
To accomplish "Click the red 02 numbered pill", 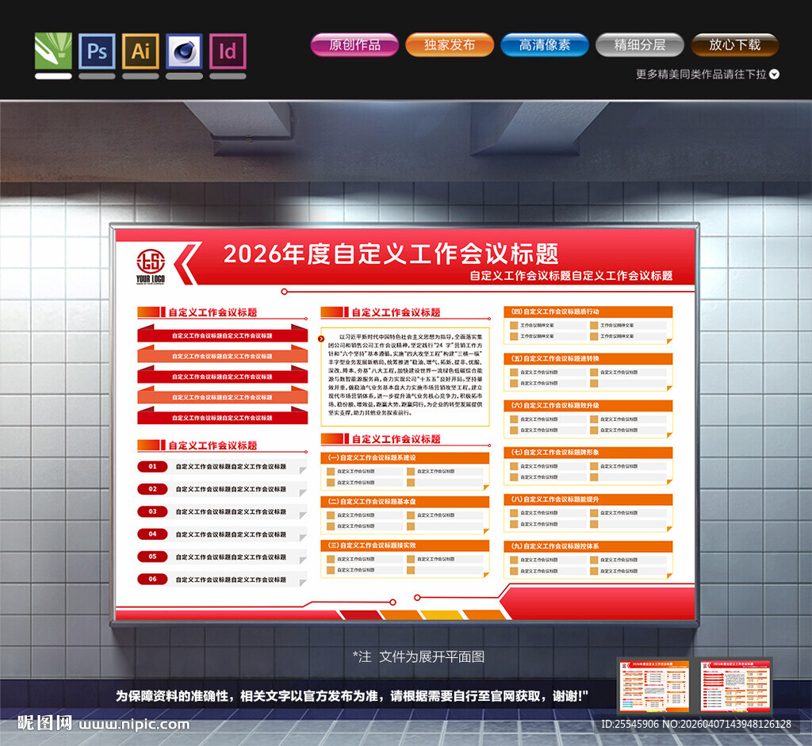I will tap(152, 489).
